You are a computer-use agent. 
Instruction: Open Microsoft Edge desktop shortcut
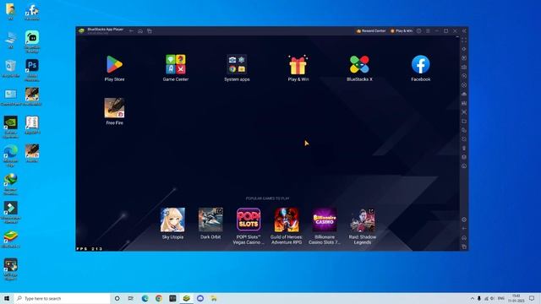tap(10, 155)
